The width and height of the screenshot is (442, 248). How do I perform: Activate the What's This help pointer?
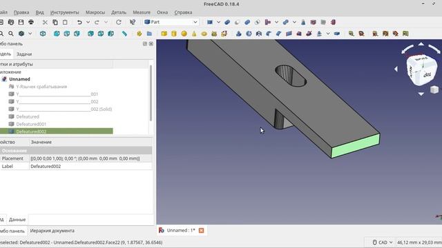[x=133, y=22]
